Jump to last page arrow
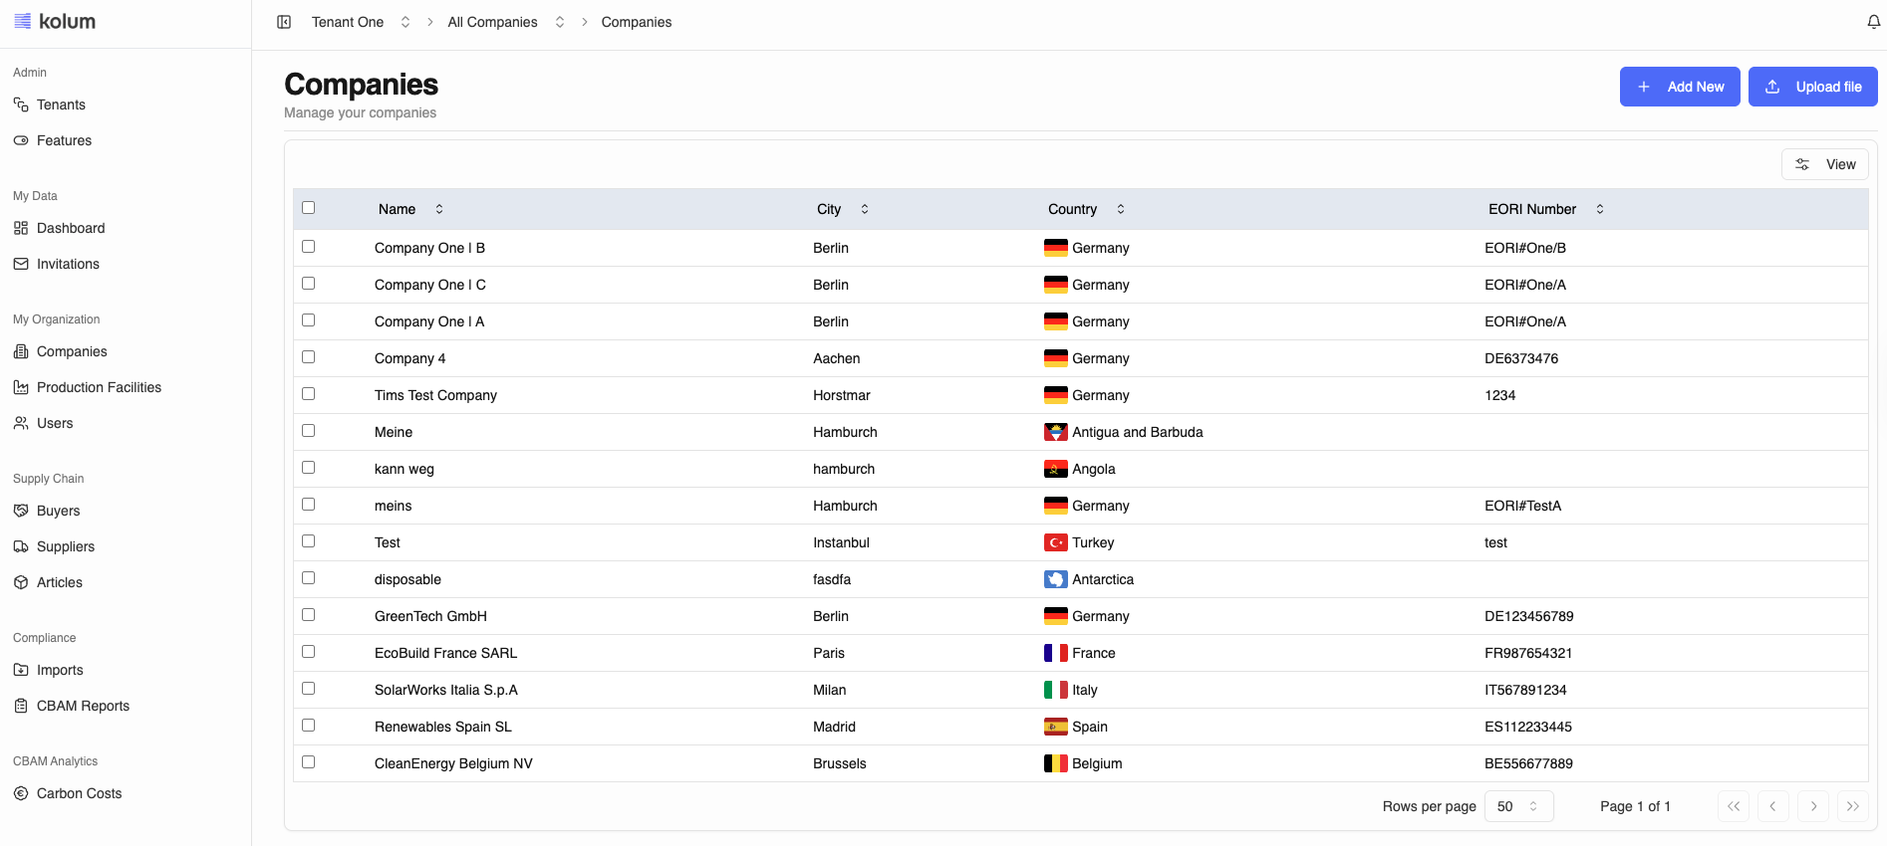Viewport: 1887px width, 846px height. (x=1852, y=806)
